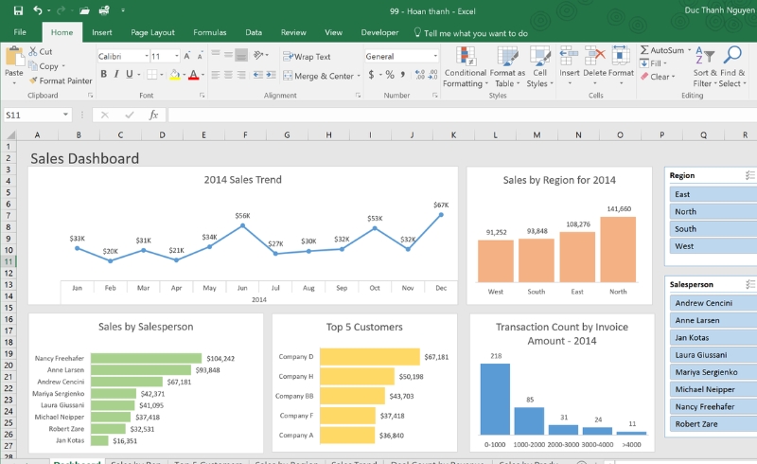Click the increase indent icon

pos(271,75)
